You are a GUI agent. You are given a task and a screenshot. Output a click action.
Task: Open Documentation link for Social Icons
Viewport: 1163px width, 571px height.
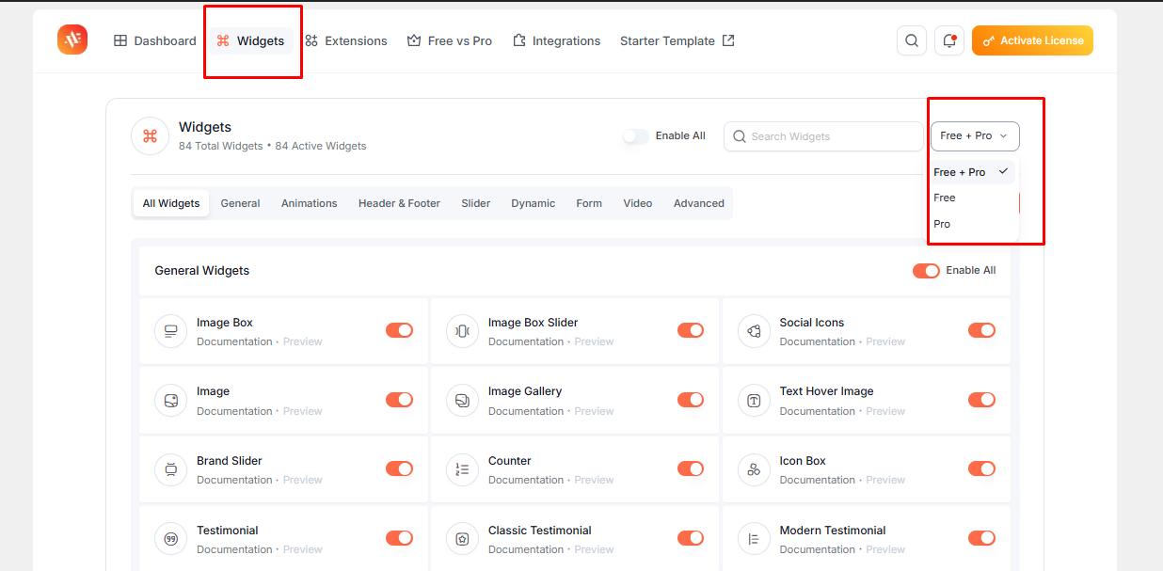818,341
